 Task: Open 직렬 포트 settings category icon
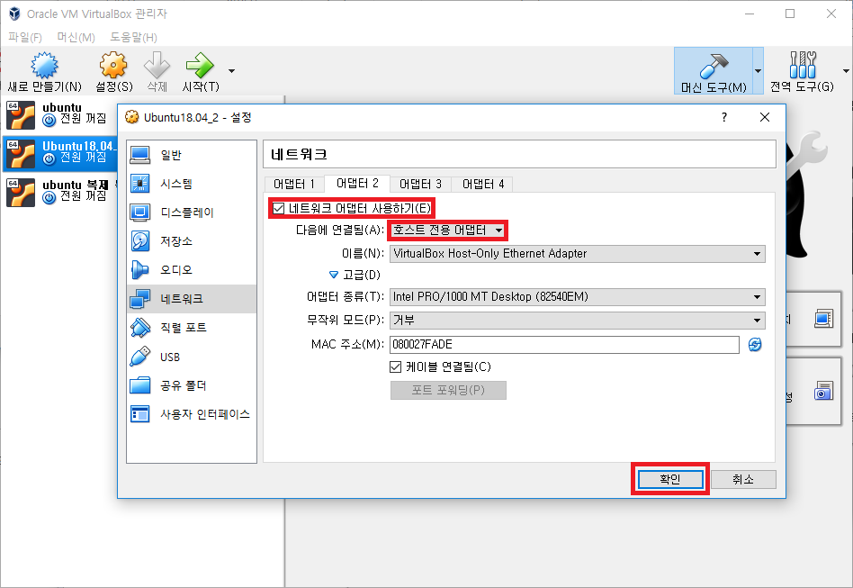[x=140, y=328]
